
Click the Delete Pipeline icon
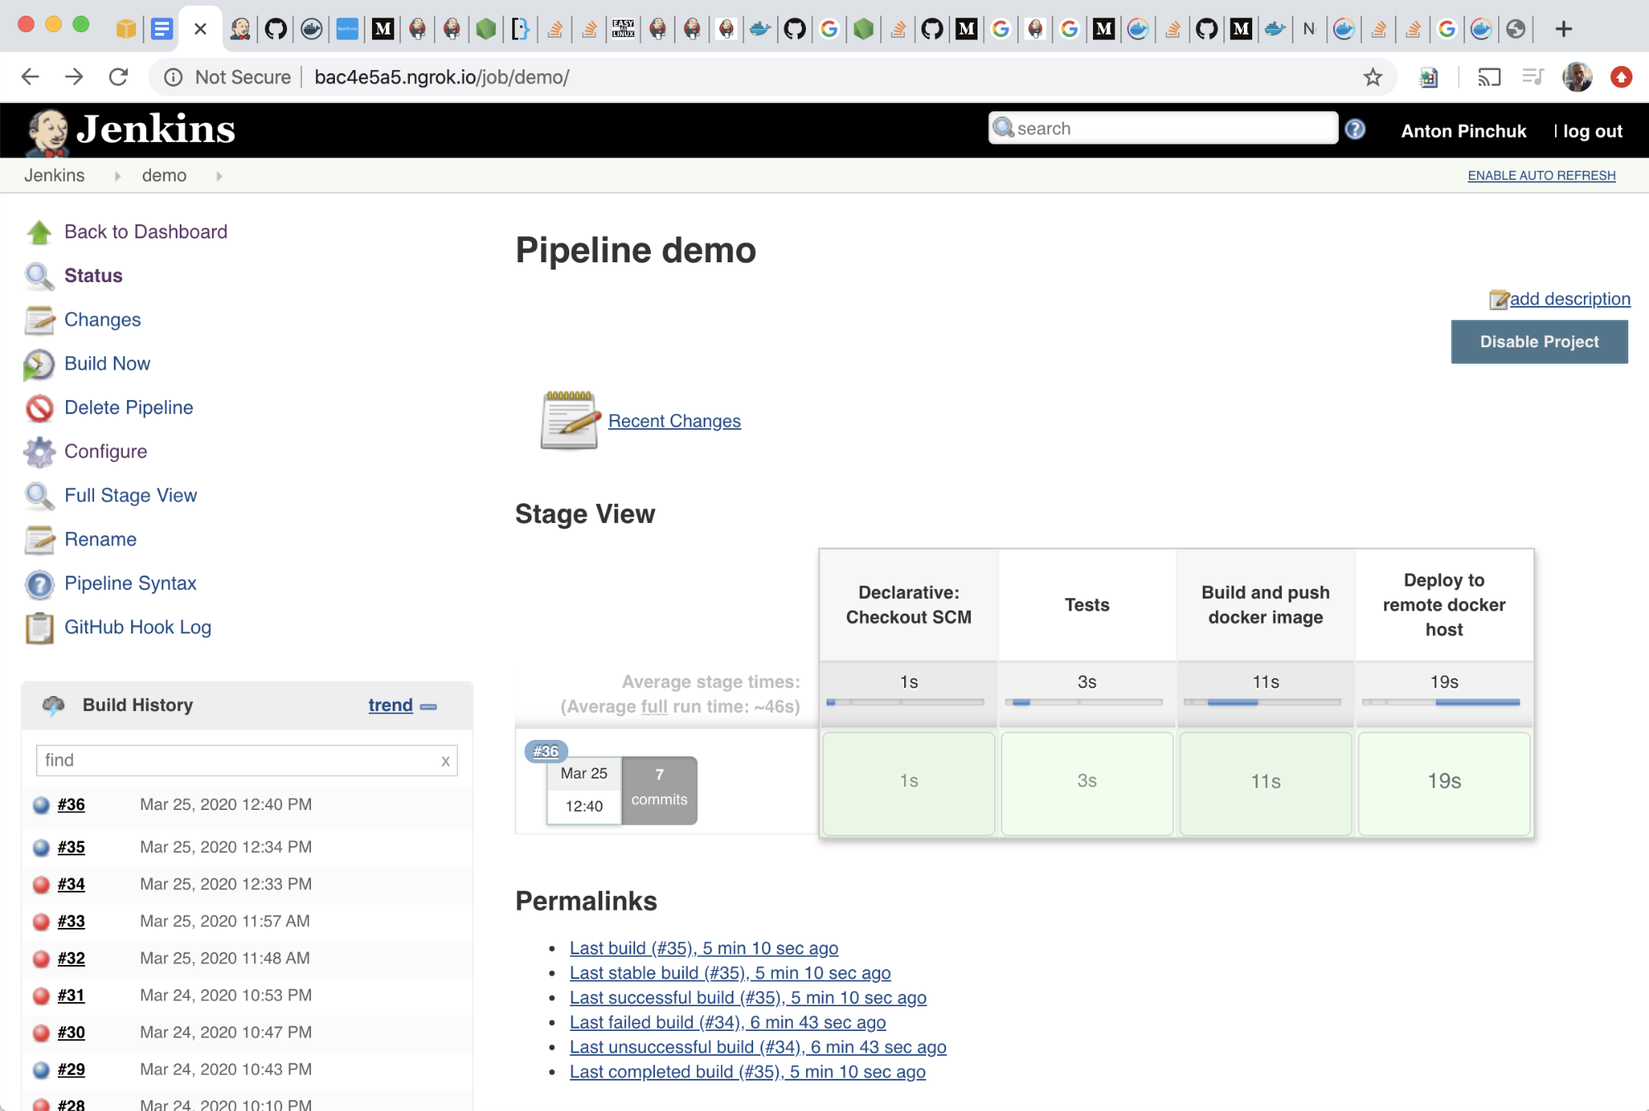(x=40, y=407)
